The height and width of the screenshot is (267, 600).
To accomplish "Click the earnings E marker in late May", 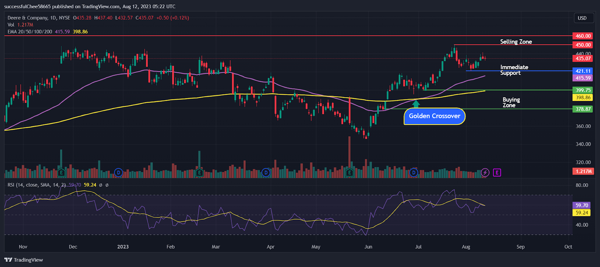I will pyautogui.click(x=349, y=173).
